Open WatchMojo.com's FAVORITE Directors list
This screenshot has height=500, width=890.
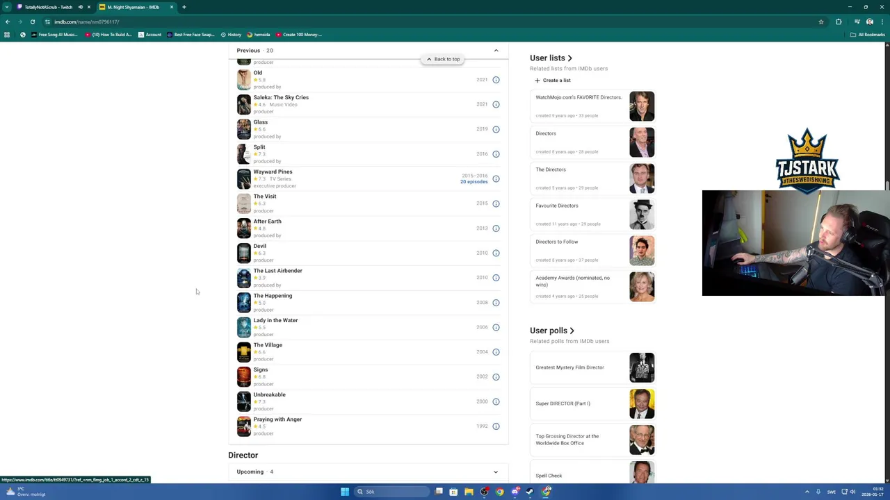pos(578,97)
